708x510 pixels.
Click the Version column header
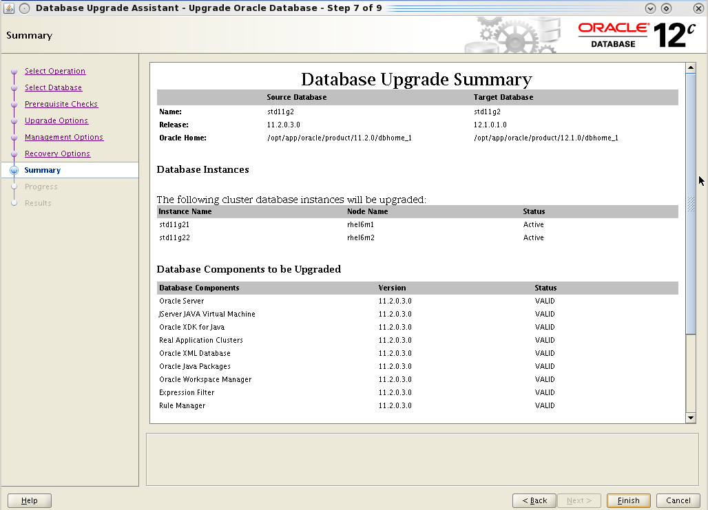pos(392,288)
